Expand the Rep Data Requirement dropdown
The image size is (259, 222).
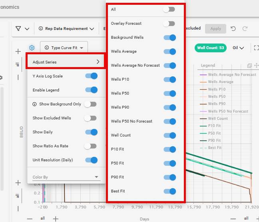click(66, 29)
